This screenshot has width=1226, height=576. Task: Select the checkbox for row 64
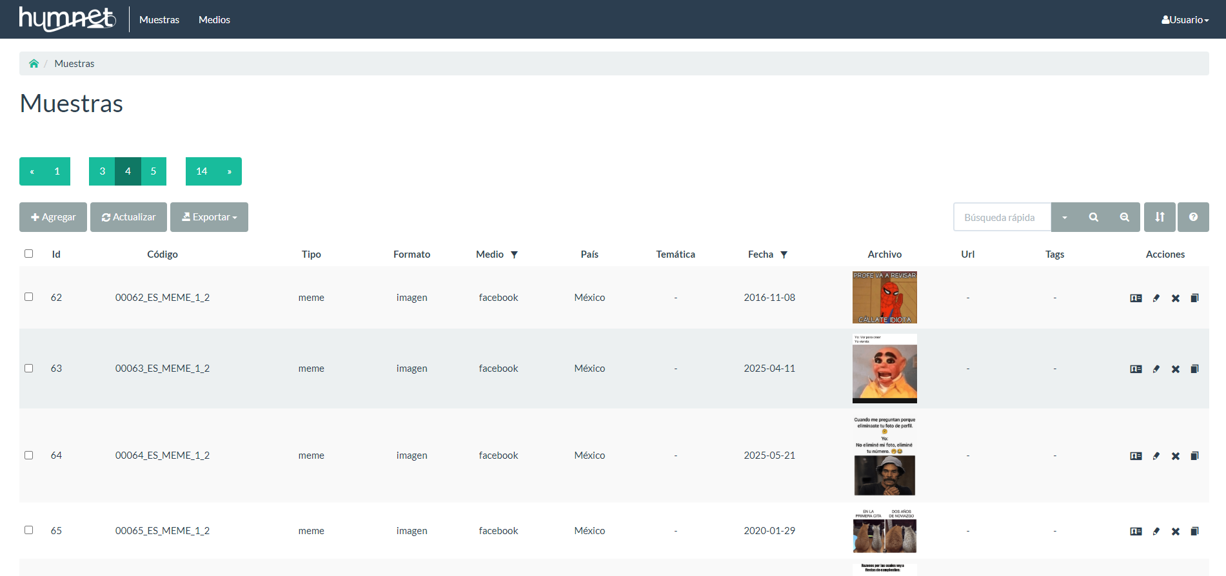pyautogui.click(x=29, y=455)
